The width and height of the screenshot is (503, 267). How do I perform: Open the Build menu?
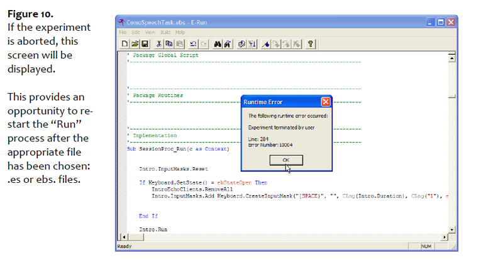(x=165, y=33)
